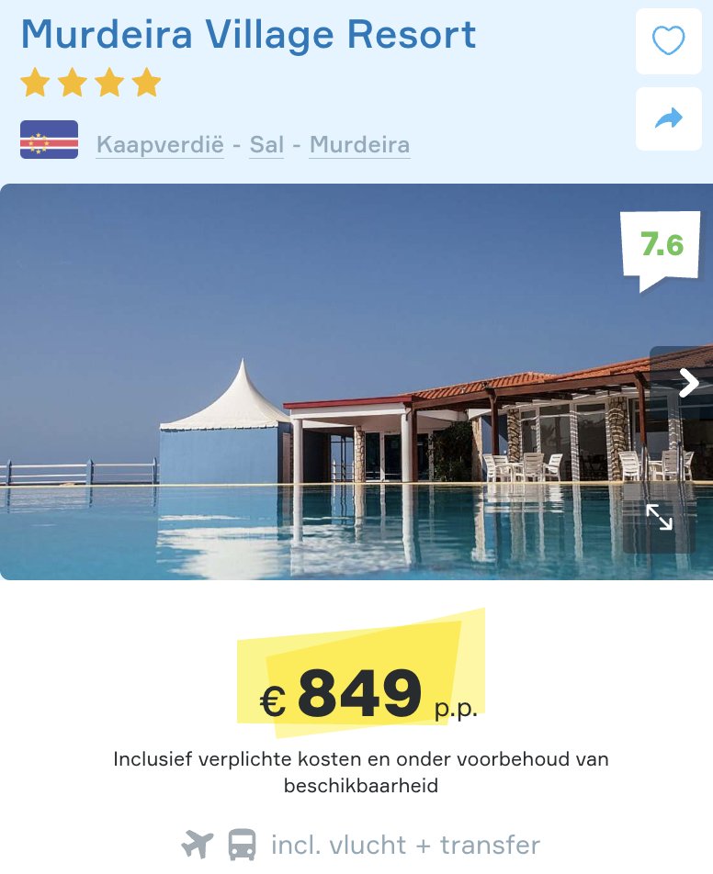Show the next photo with the arrow
Screen dimensions: 713x874
point(687,384)
